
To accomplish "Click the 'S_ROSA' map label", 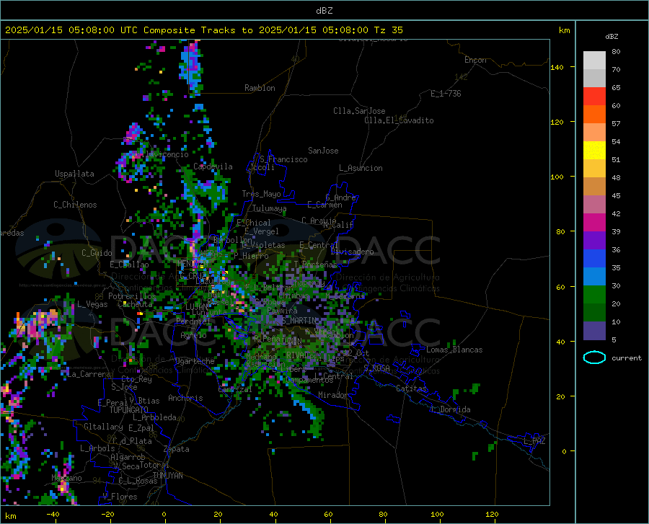I will click(376, 368).
